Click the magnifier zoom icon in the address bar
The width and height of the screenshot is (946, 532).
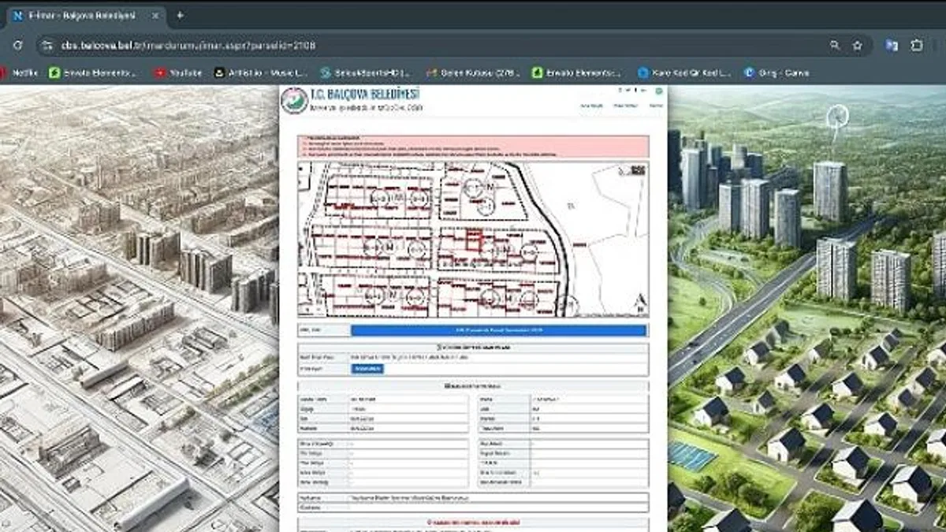835,46
